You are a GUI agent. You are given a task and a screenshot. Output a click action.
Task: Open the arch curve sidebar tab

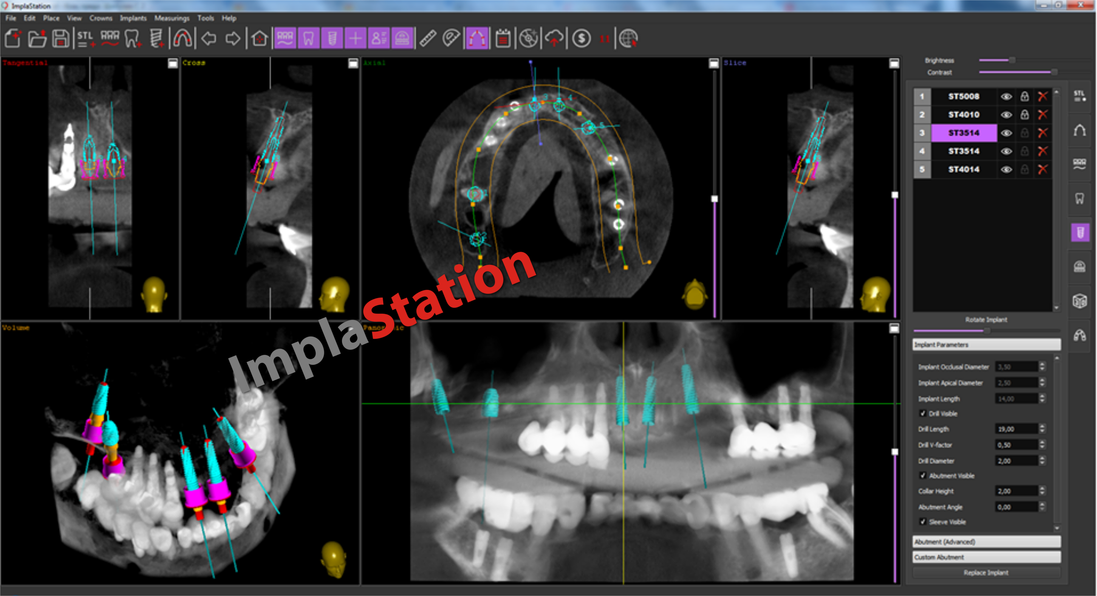pos(1080,130)
